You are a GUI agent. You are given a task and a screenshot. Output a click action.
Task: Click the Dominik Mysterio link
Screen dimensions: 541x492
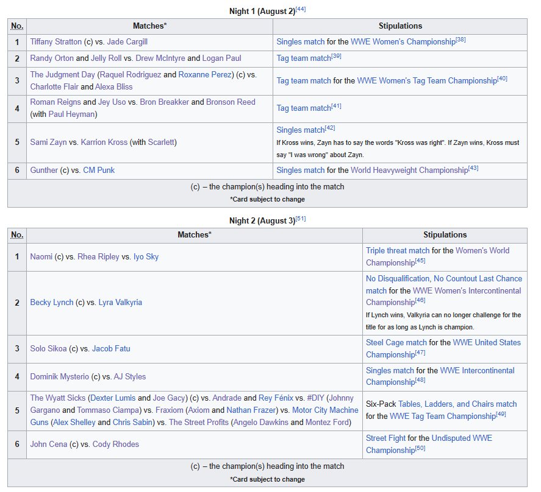[x=59, y=376]
